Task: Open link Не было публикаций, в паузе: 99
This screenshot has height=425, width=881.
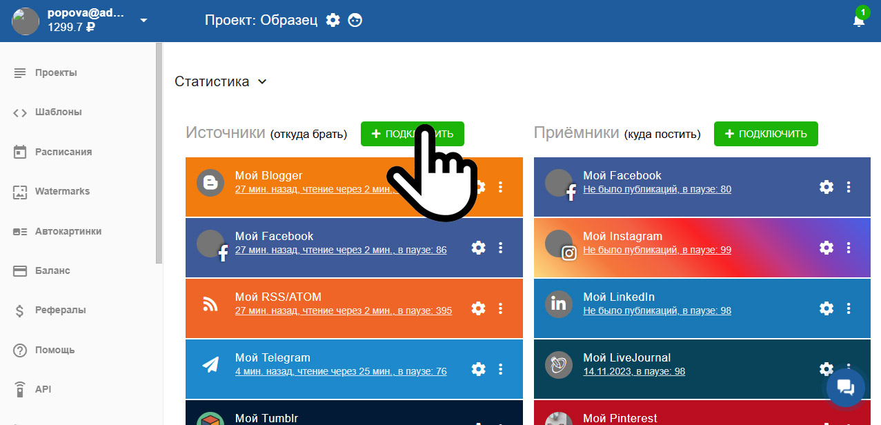Action: (x=657, y=250)
